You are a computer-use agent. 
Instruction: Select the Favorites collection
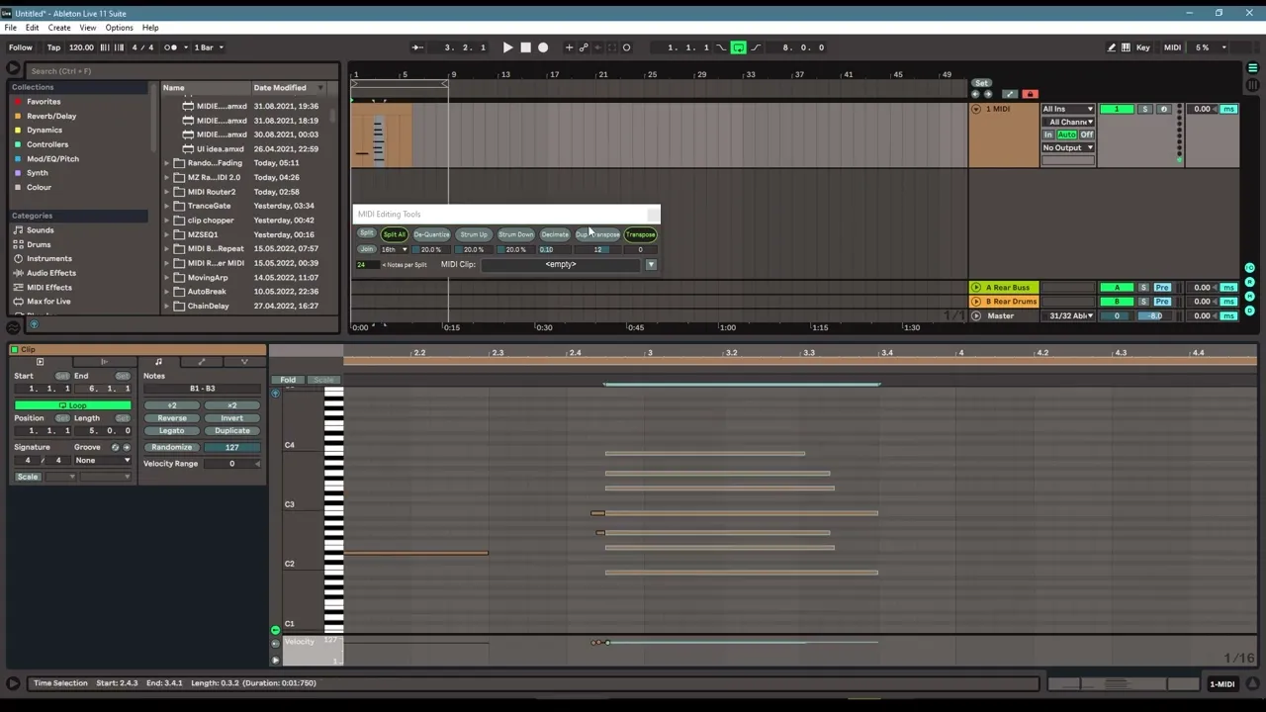pyautogui.click(x=44, y=102)
